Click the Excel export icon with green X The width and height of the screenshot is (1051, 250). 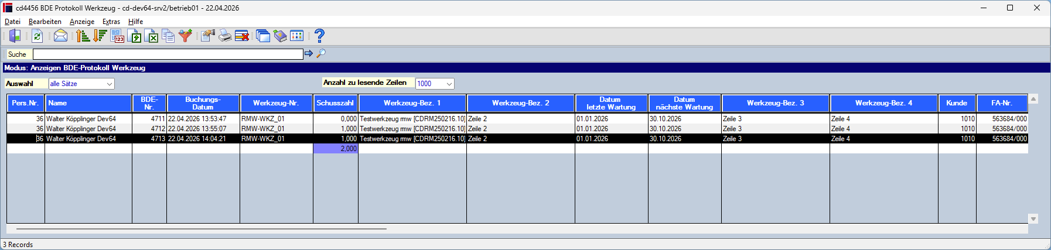coord(151,36)
